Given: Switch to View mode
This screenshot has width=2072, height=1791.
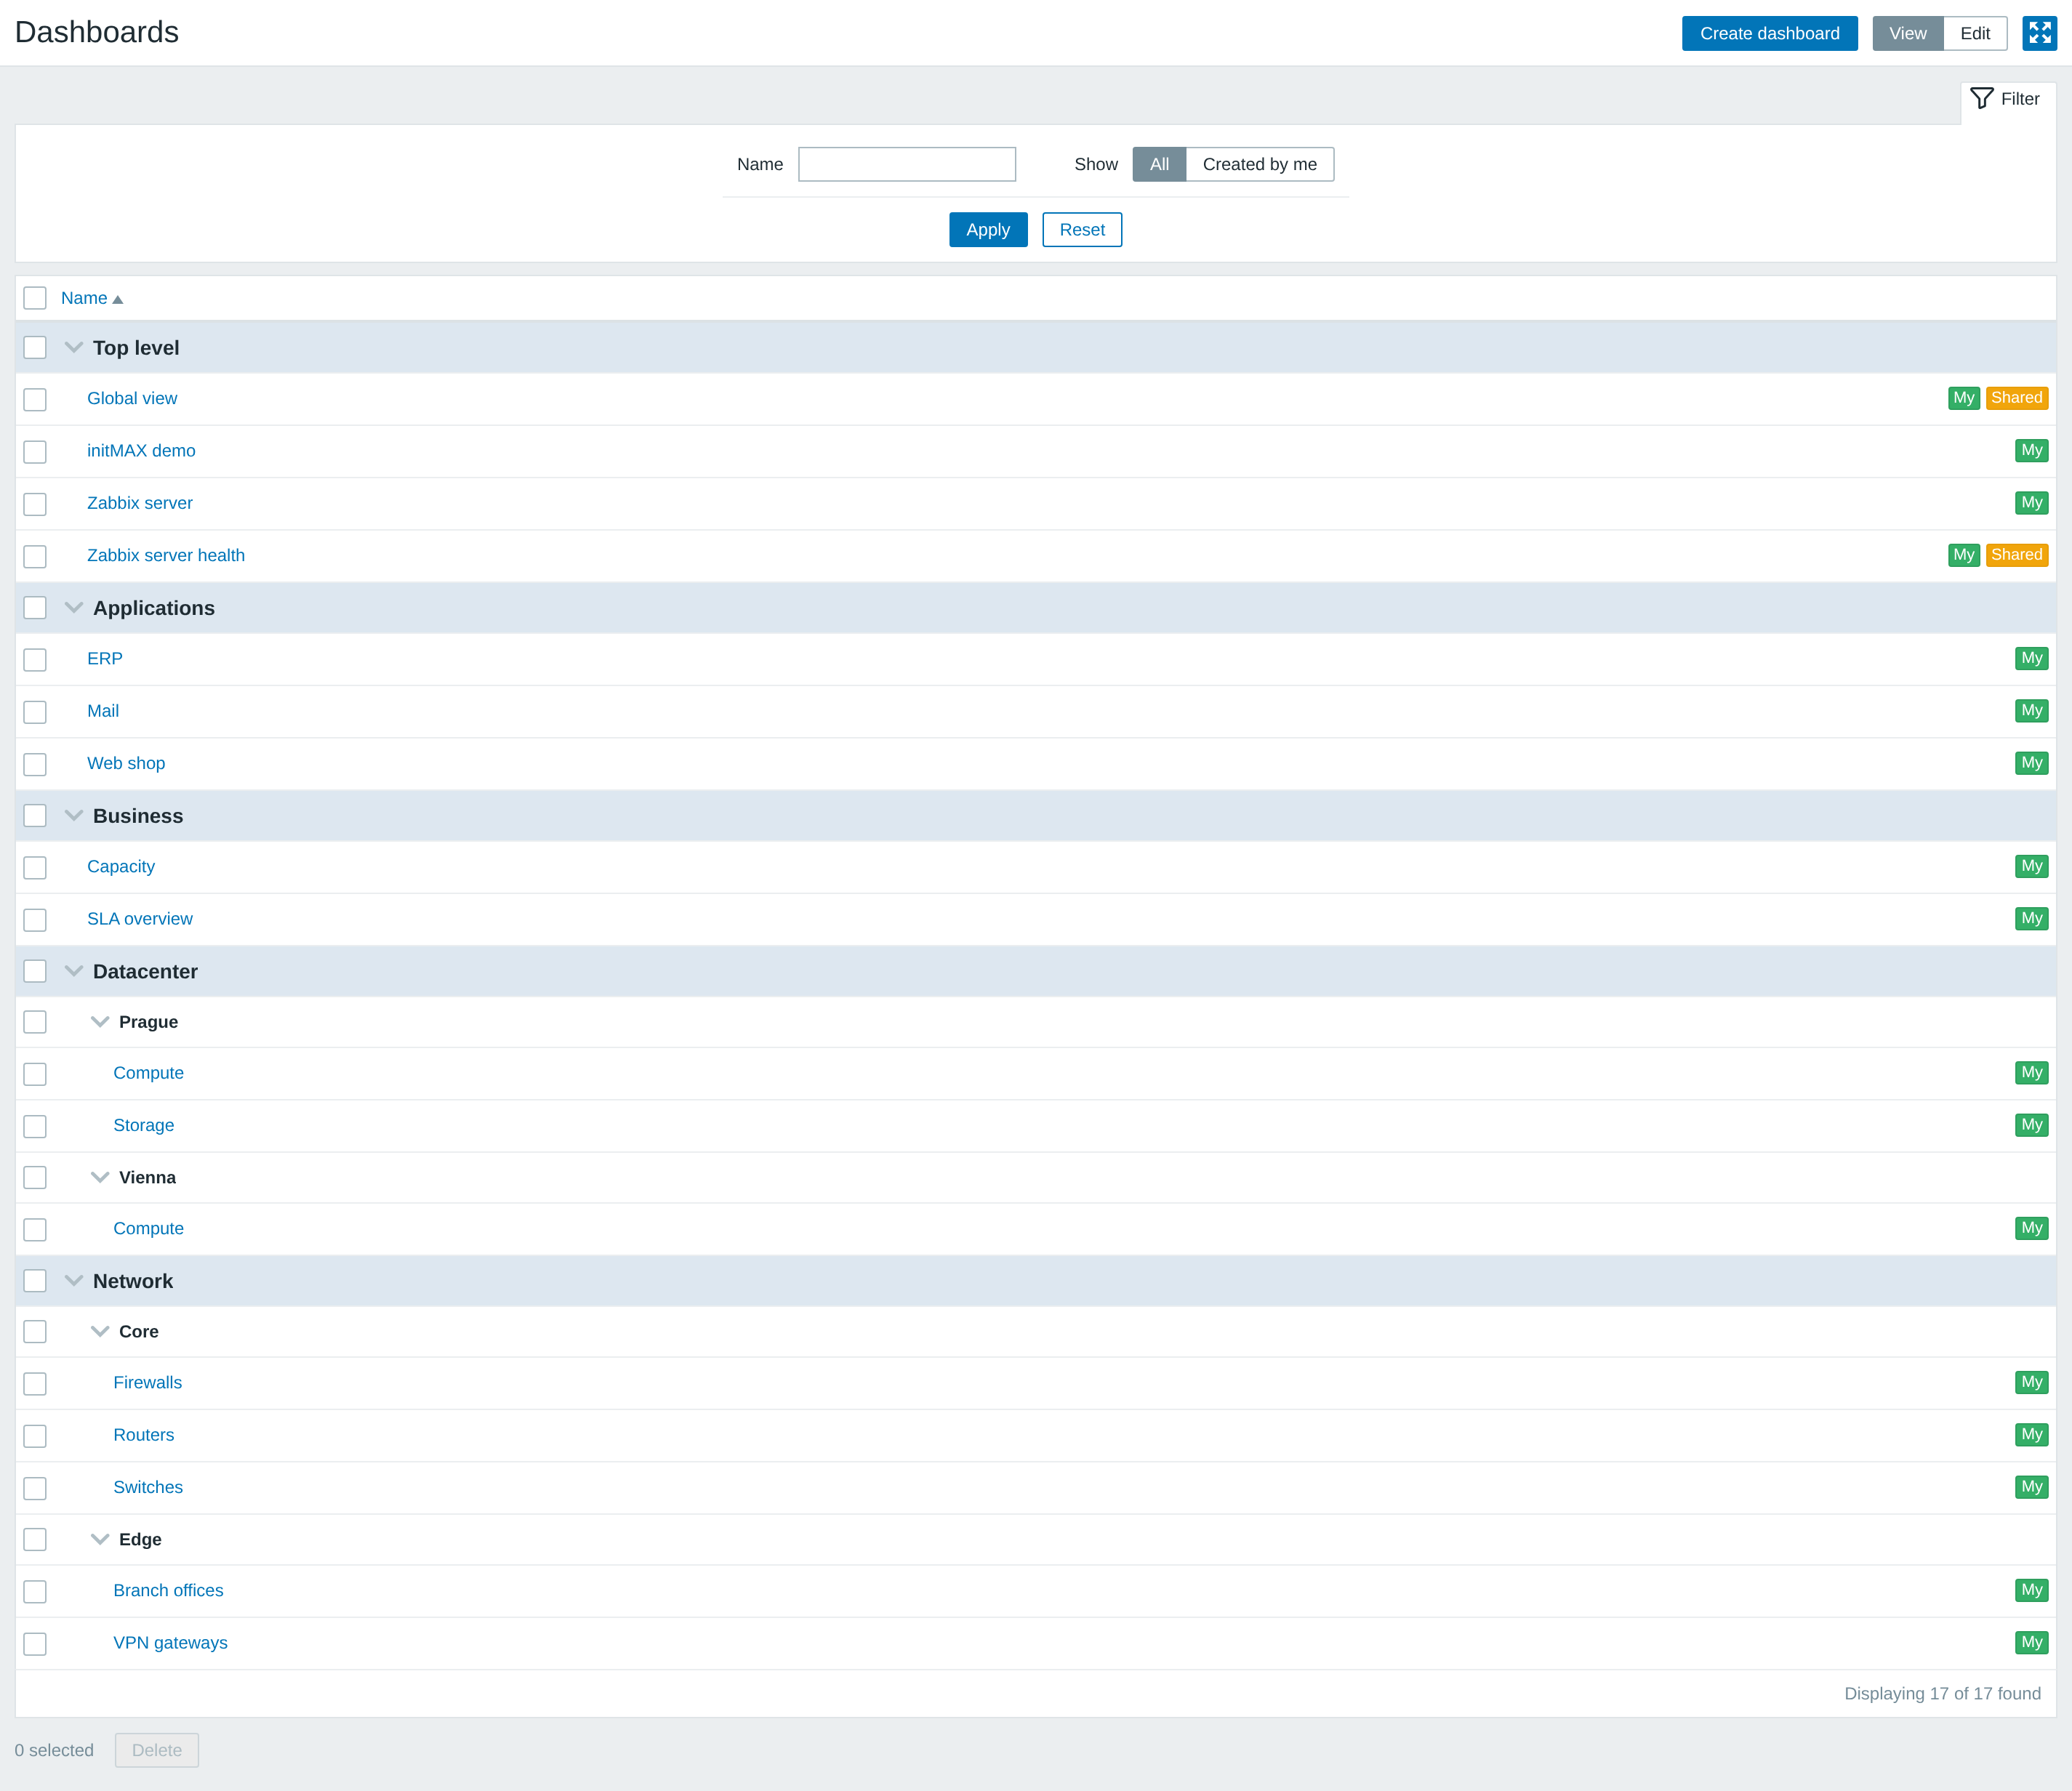Looking at the screenshot, I should tap(1907, 33).
